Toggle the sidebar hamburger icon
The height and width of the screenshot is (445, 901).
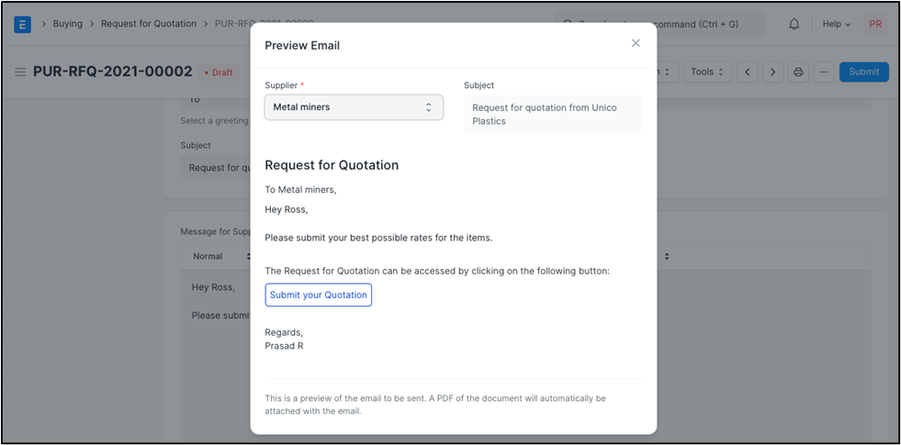[x=20, y=72]
